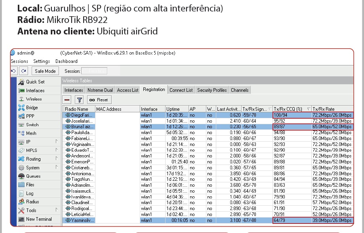Click the Session input field

point(94,71)
